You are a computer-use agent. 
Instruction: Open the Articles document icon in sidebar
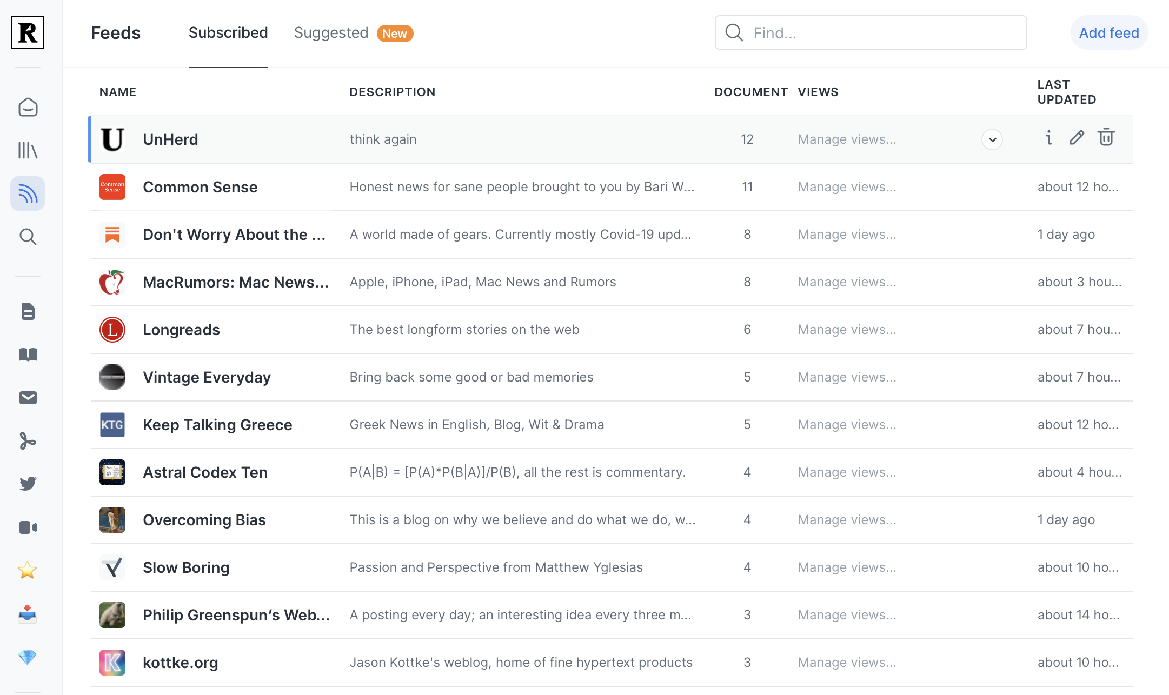pyautogui.click(x=28, y=311)
